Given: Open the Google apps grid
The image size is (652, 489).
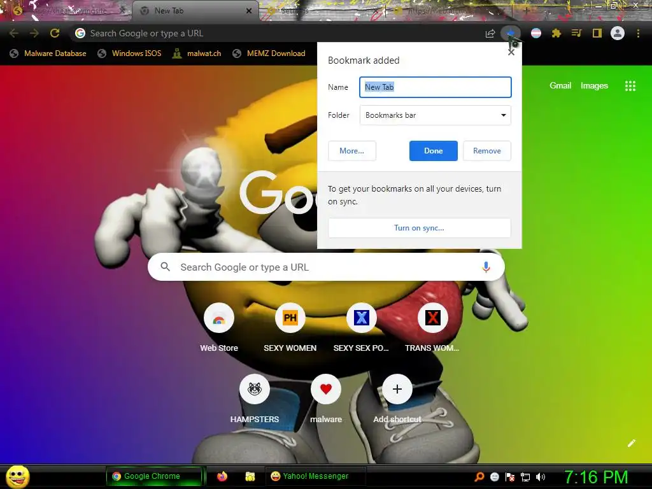Looking at the screenshot, I should [630, 86].
